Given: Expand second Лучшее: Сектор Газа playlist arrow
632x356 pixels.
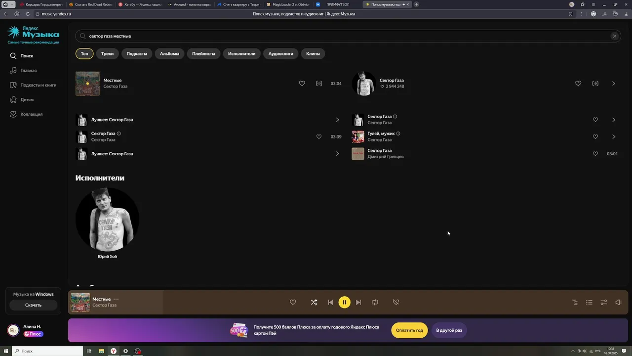Looking at the screenshot, I should [337, 154].
